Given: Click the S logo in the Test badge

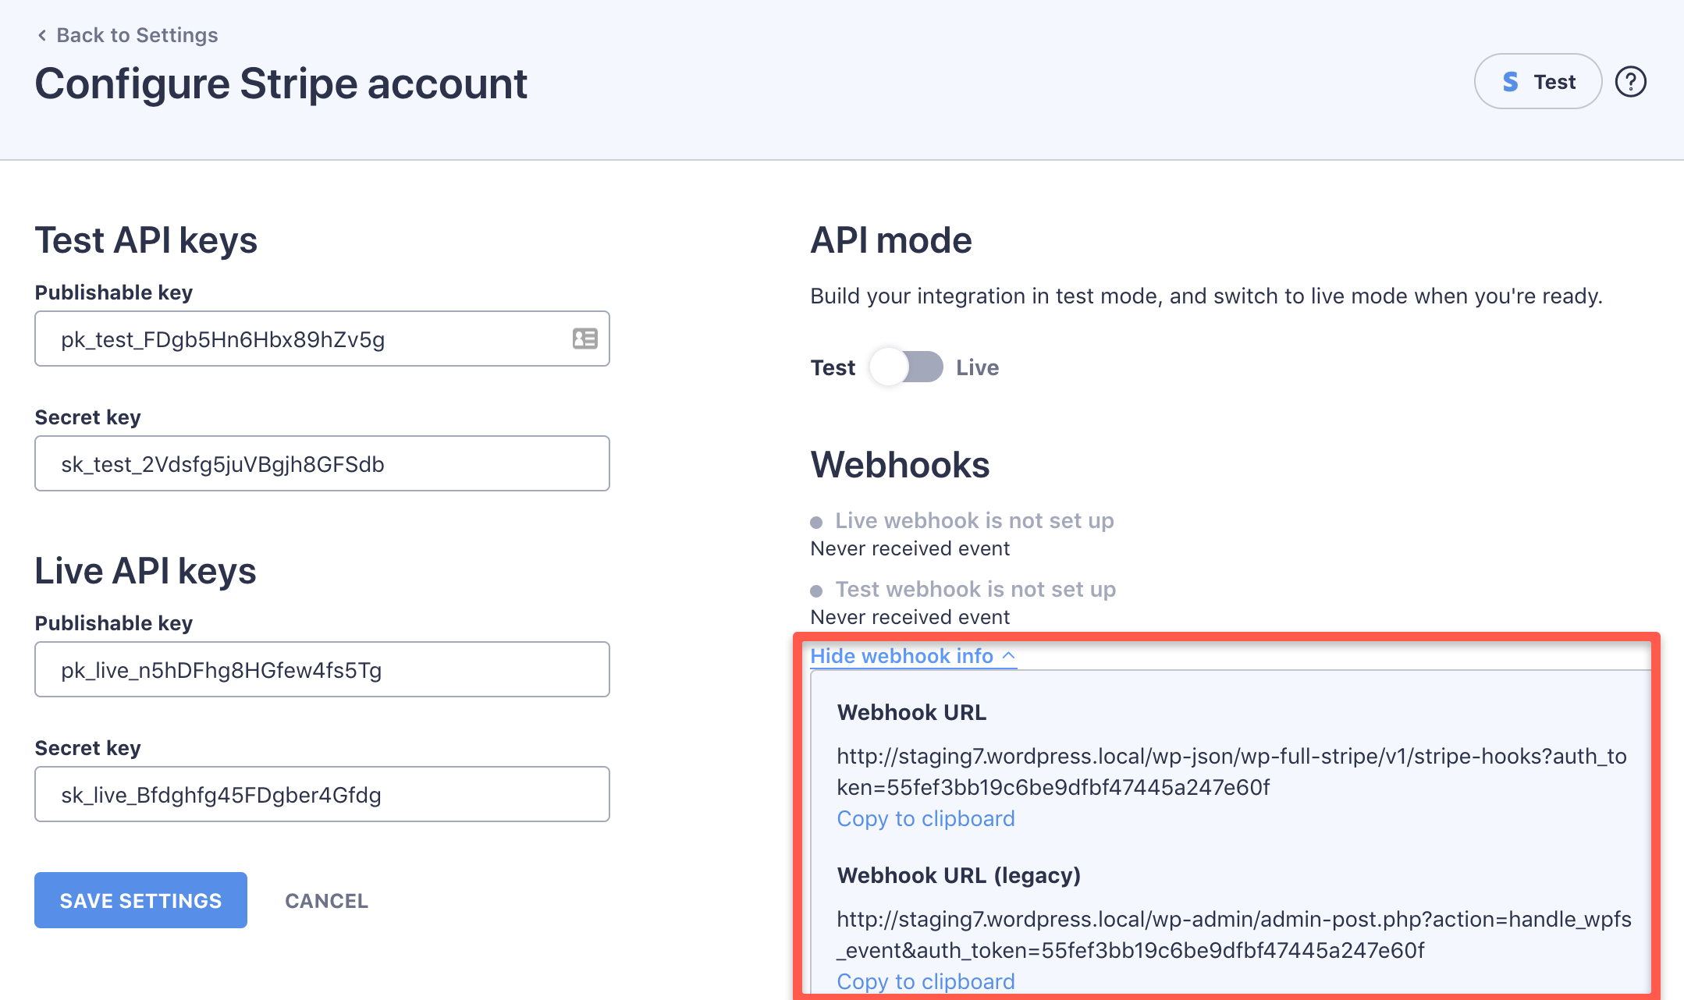Looking at the screenshot, I should [1510, 80].
